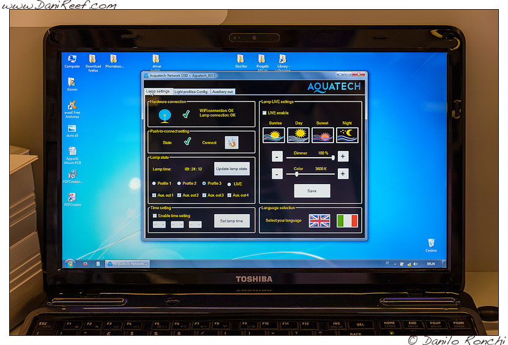The image size is (508, 345).
Task: Open avast! Free Antivirus desktop icon
Action: pos(72,109)
